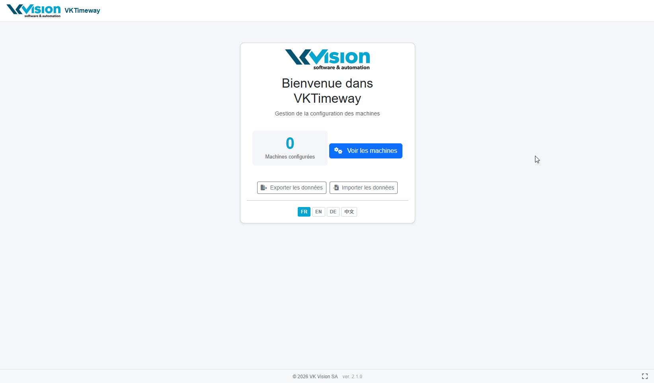Open the Voir les machines page
Image resolution: width=654 pixels, height=383 pixels.
(366, 151)
